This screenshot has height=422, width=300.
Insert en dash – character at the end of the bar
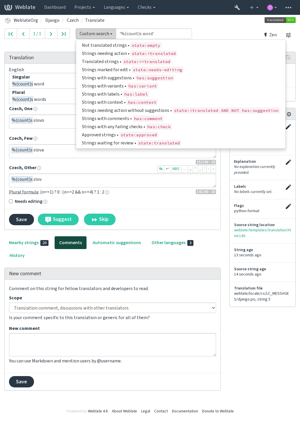[213, 169]
